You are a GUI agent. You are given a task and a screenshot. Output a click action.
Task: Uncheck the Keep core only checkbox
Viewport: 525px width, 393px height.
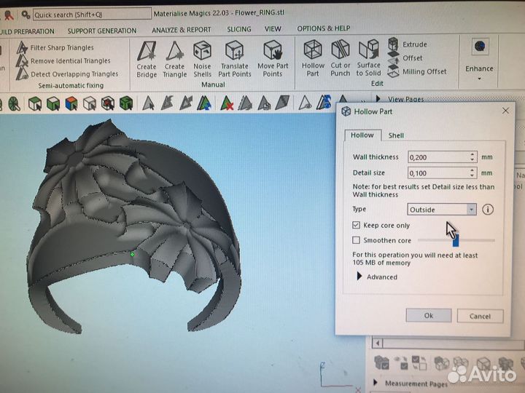tap(356, 225)
